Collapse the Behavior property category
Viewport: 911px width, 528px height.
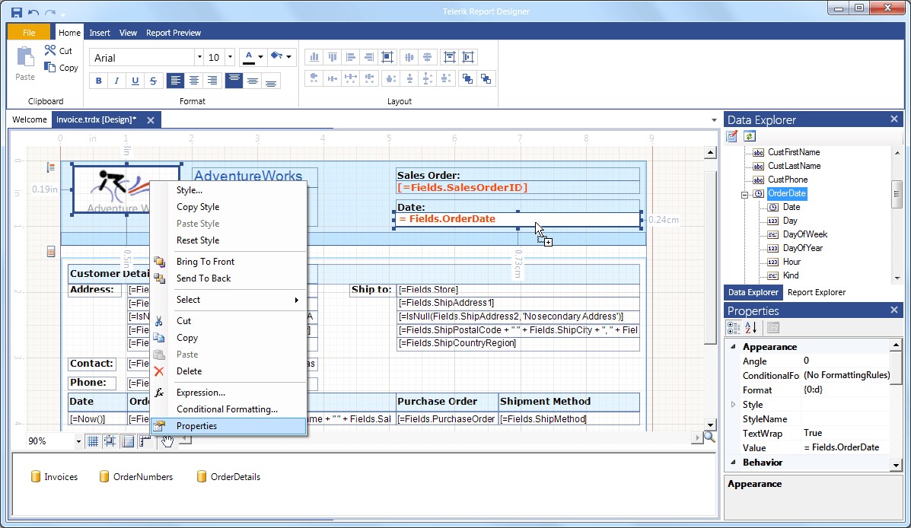(x=733, y=463)
